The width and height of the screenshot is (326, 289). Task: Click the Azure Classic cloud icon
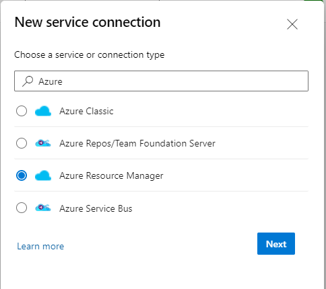[43, 111]
